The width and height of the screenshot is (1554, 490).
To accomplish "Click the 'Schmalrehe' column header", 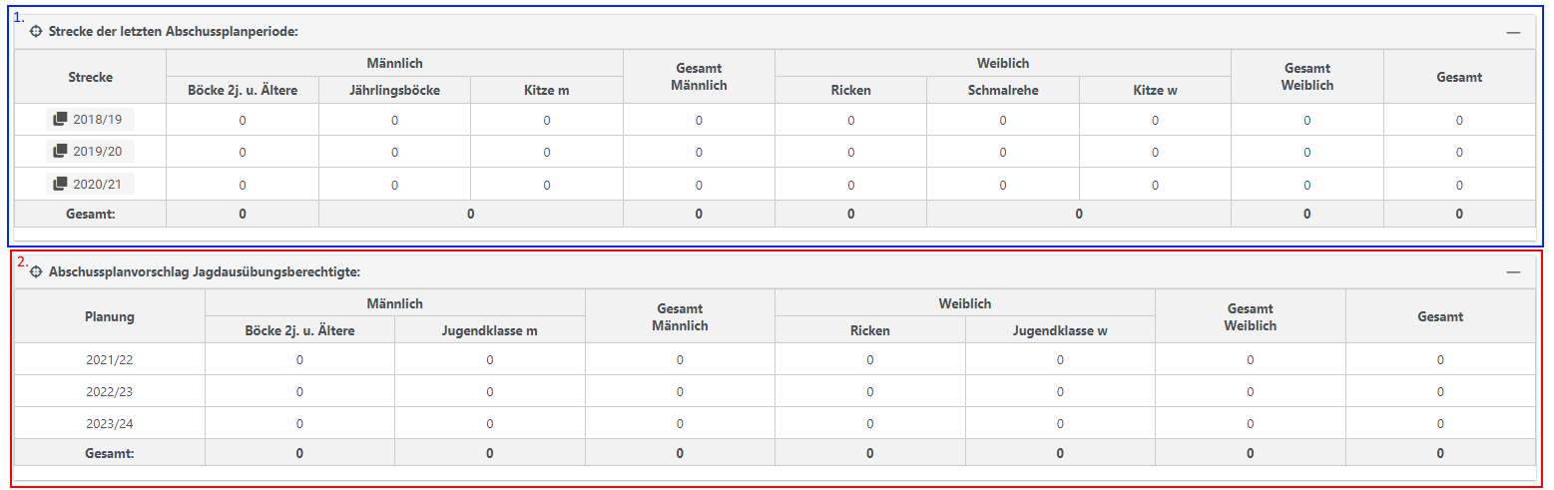I will click(x=1002, y=90).
